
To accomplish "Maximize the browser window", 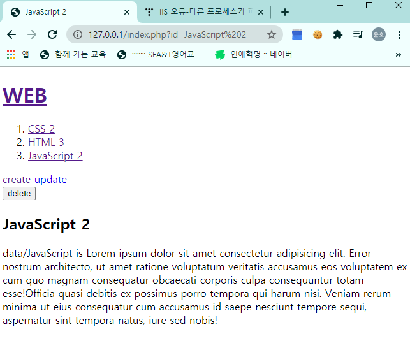I will click(369, 5).
